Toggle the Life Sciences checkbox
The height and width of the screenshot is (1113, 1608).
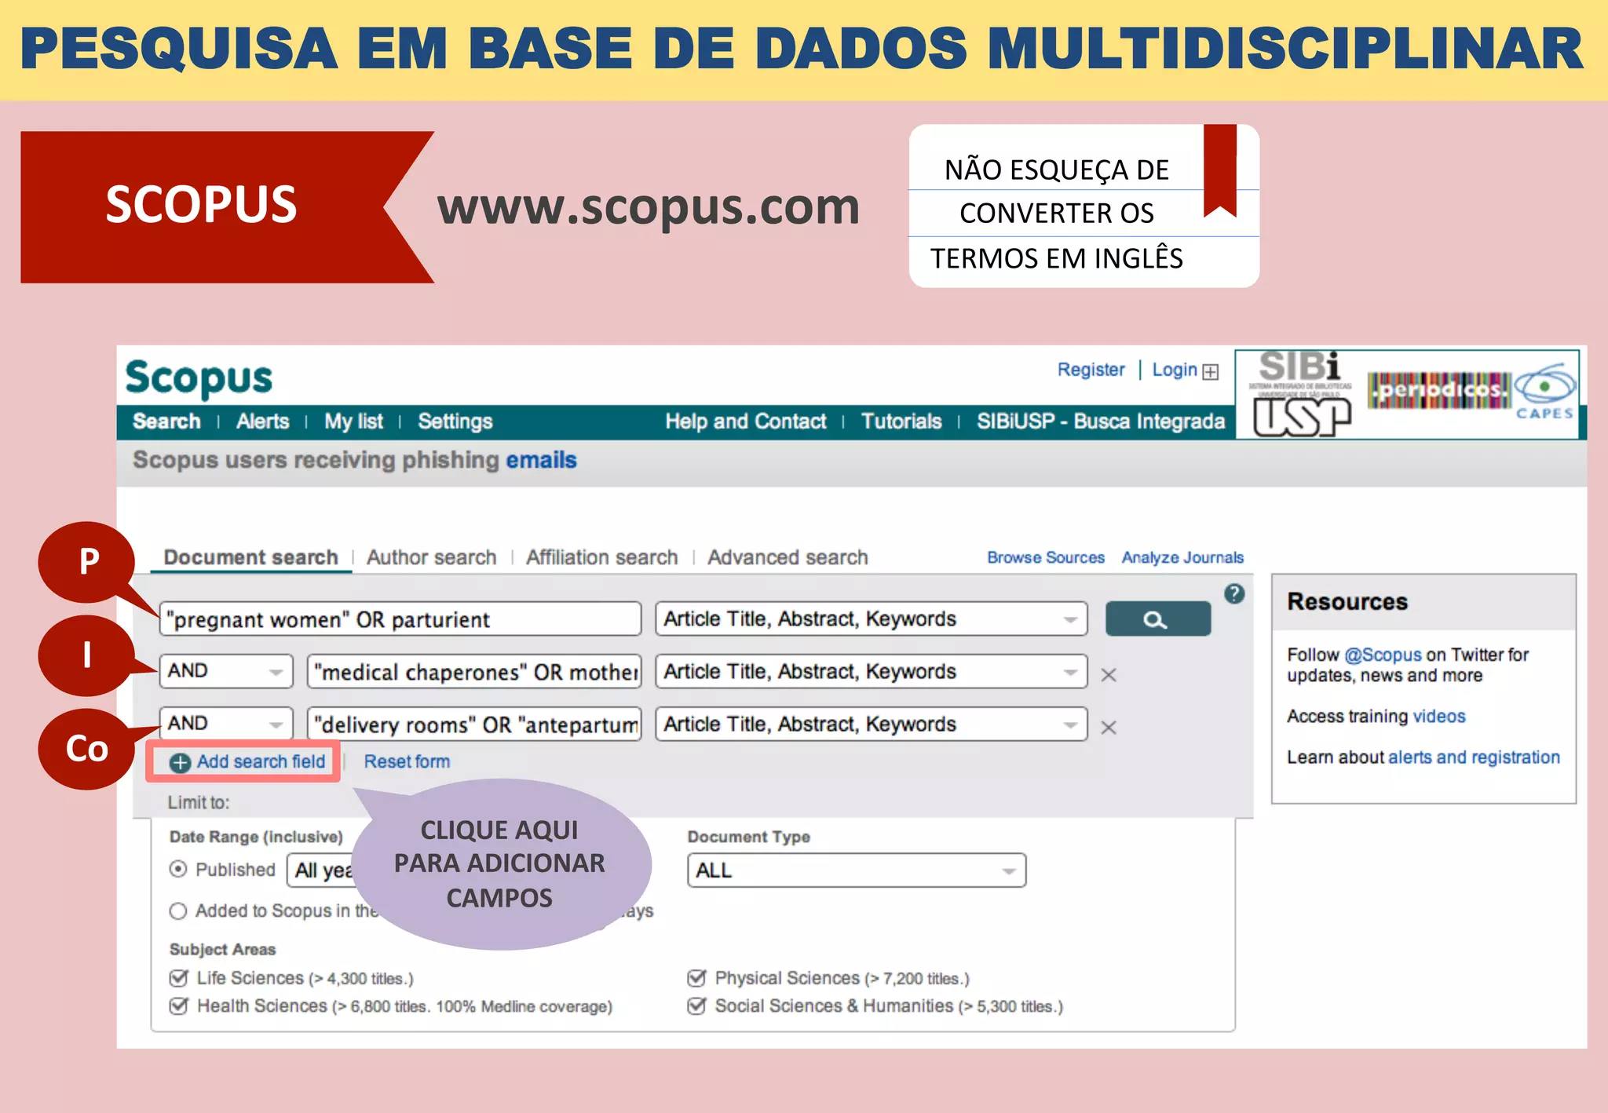point(179,978)
